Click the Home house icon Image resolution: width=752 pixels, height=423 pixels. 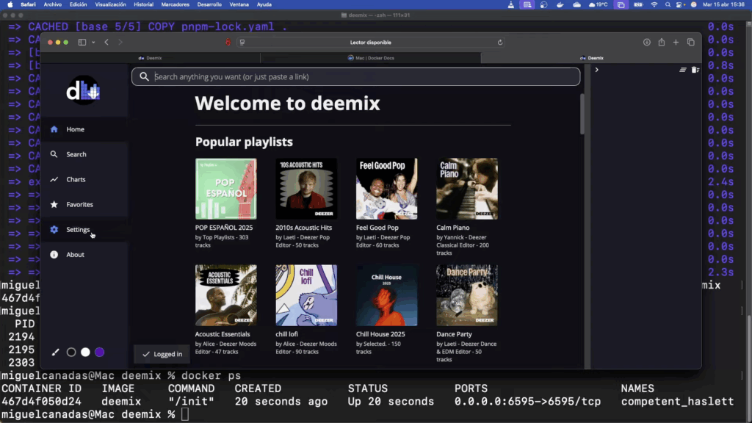pos(54,129)
